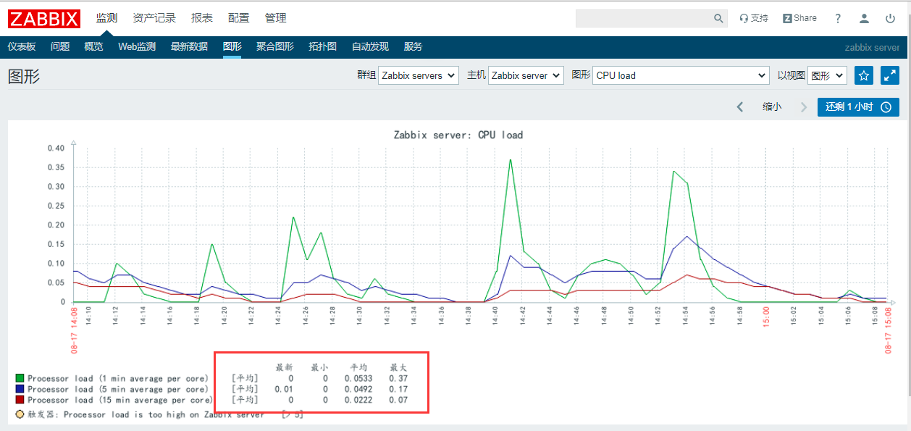Click the average value 0.0533
The height and width of the screenshot is (431, 911).
pyautogui.click(x=358, y=378)
